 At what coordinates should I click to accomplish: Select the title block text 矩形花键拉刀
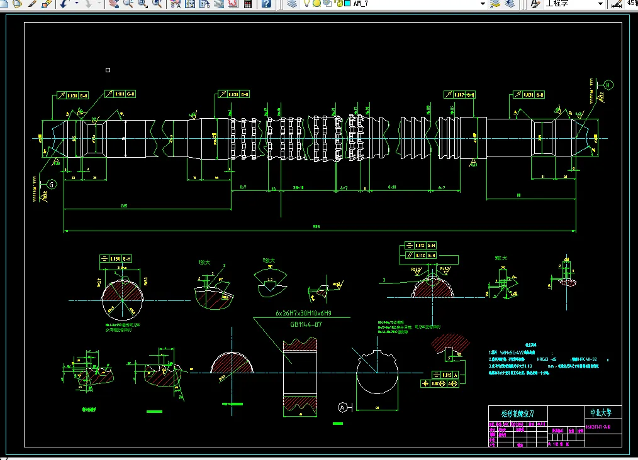(x=518, y=413)
